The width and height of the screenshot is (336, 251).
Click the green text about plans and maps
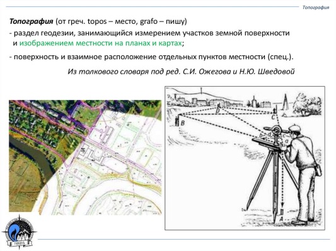coord(101,43)
